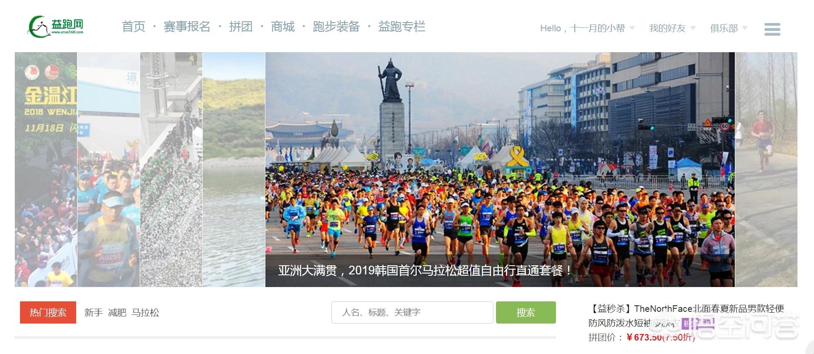814x354 pixels.
Task: Select the 减肥 hot search keyword
Action: click(x=117, y=313)
